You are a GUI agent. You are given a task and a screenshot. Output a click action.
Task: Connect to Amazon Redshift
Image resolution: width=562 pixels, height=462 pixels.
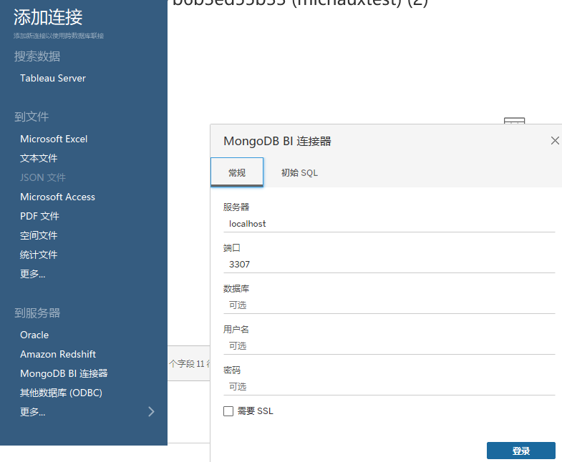coord(58,354)
